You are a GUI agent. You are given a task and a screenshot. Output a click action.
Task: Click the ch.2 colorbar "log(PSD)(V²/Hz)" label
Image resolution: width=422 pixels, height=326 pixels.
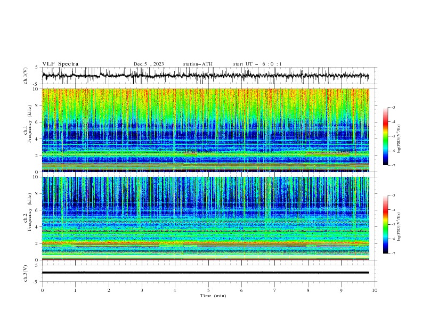pyautogui.click(x=399, y=226)
